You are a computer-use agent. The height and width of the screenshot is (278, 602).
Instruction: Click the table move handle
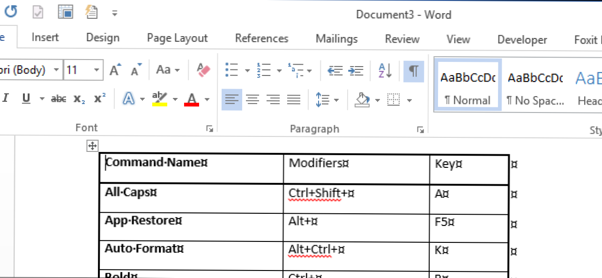(92, 146)
